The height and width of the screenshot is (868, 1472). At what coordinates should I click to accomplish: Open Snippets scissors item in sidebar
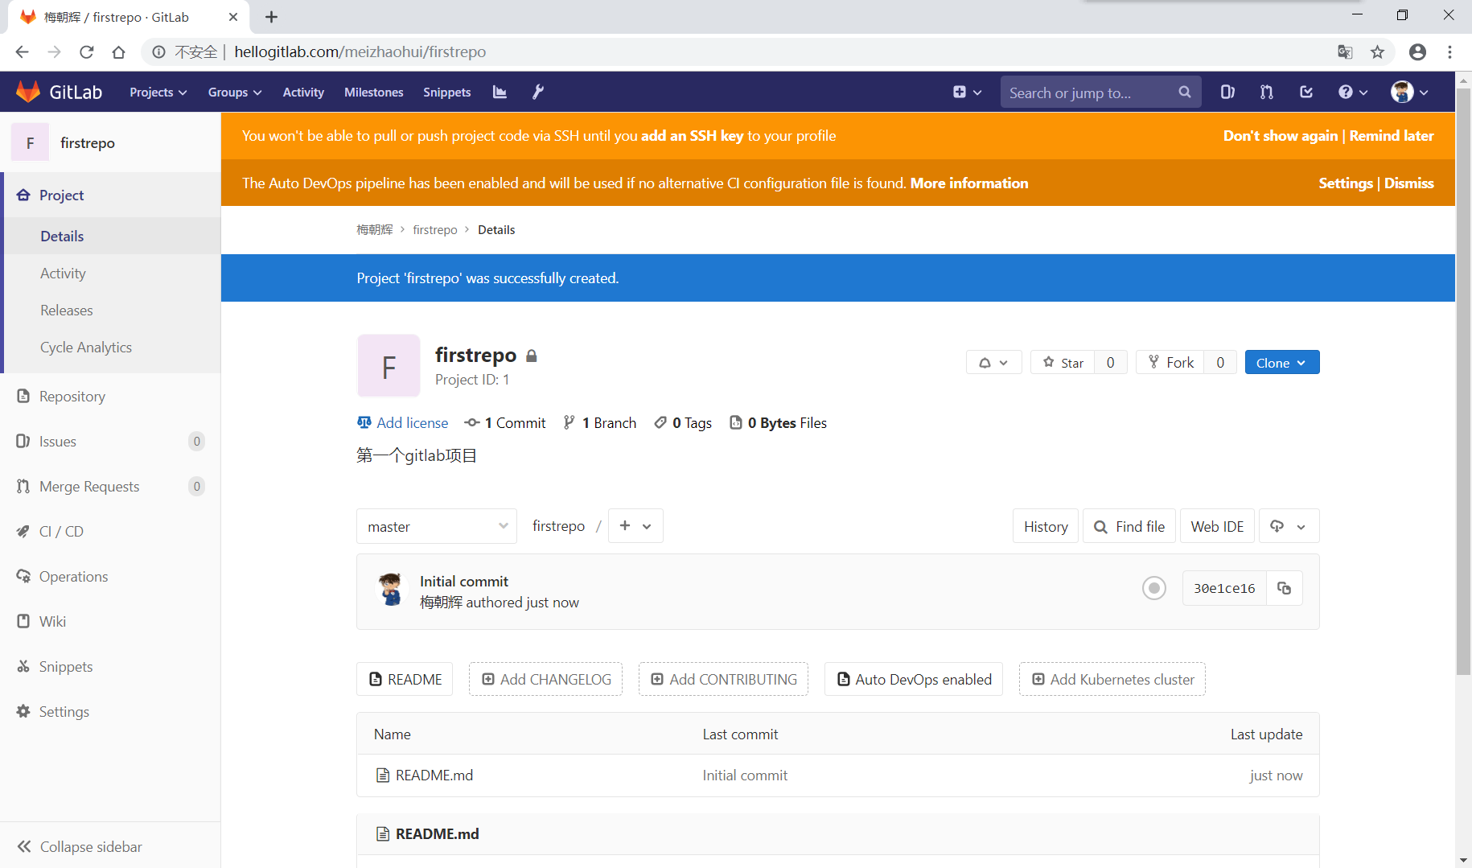[x=110, y=666]
